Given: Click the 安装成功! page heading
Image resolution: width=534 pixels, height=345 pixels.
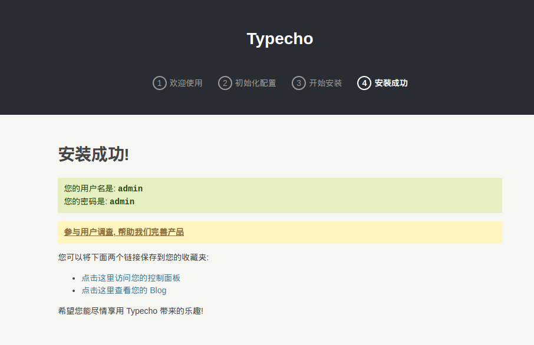Looking at the screenshot, I should pyautogui.click(x=94, y=154).
